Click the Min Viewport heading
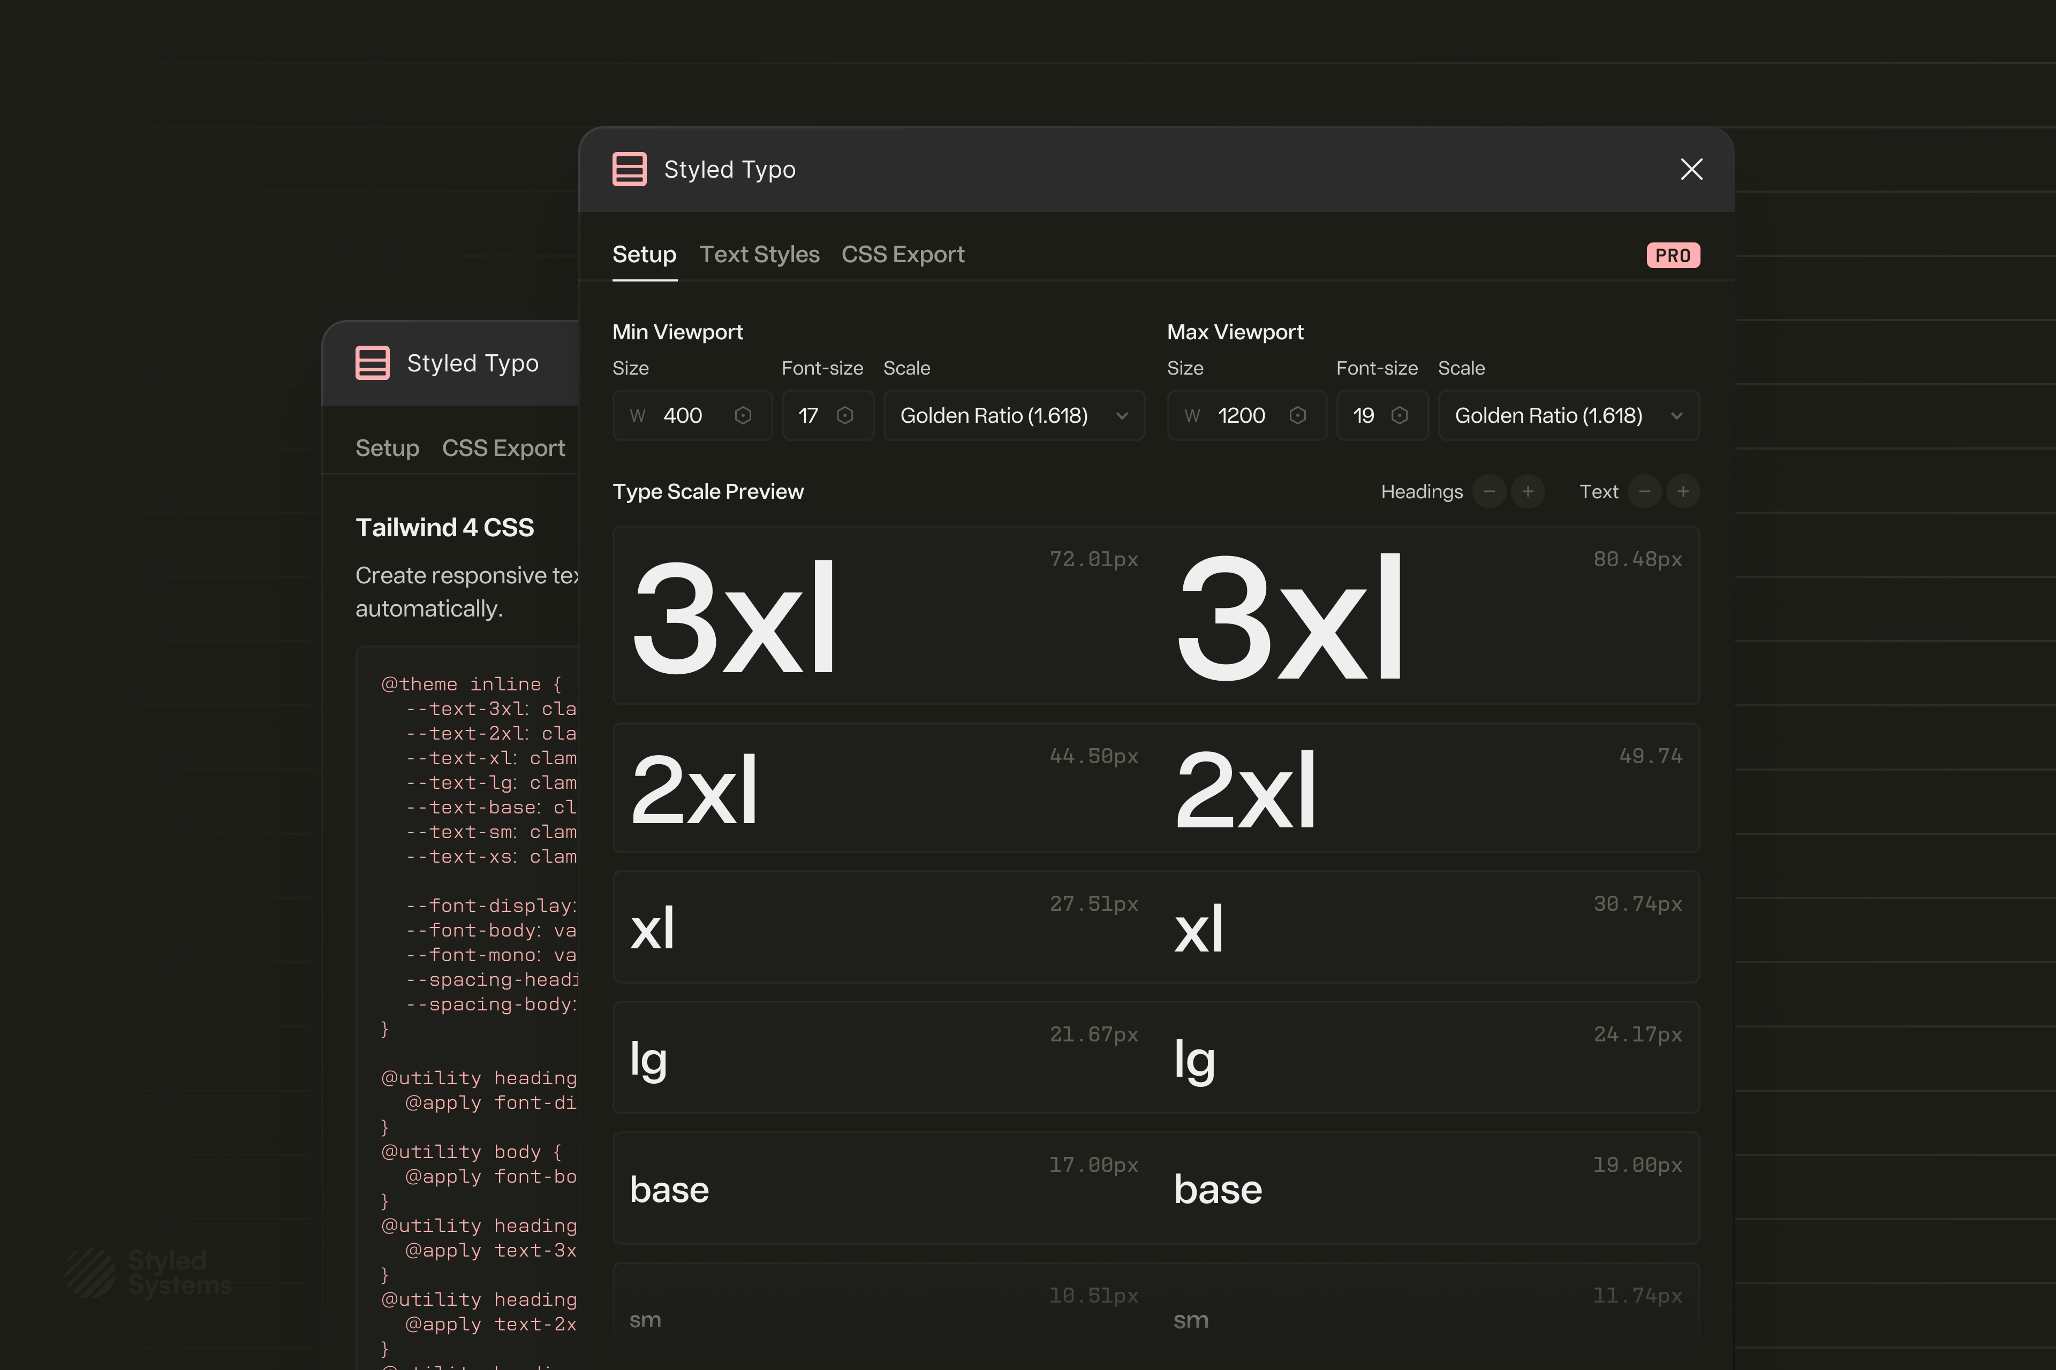This screenshot has width=2056, height=1370. click(677, 332)
